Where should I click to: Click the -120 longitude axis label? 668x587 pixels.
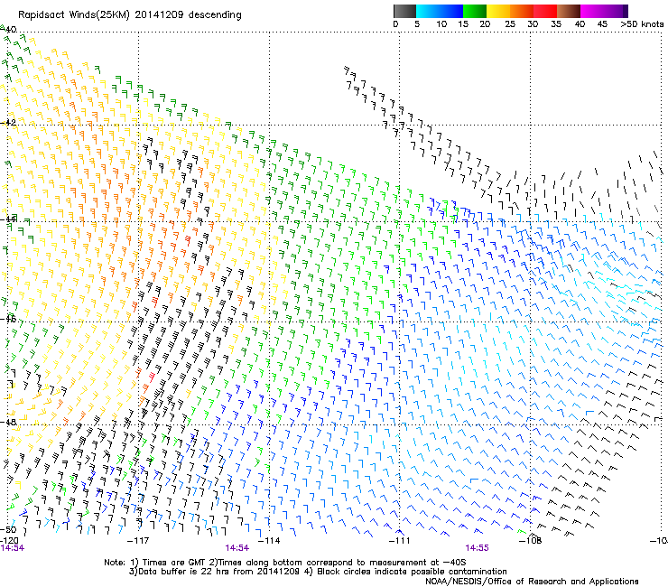coord(9,541)
